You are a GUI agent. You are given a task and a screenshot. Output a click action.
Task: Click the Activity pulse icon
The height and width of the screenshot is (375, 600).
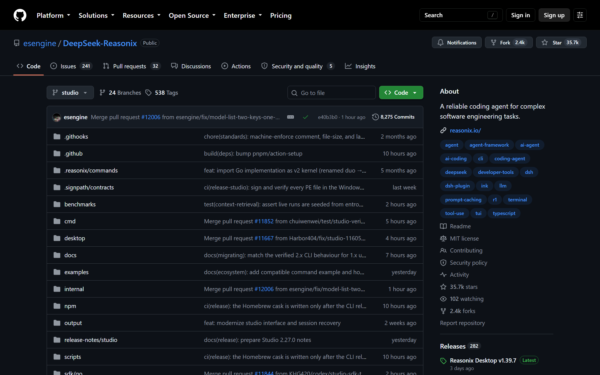tap(443, 274)
